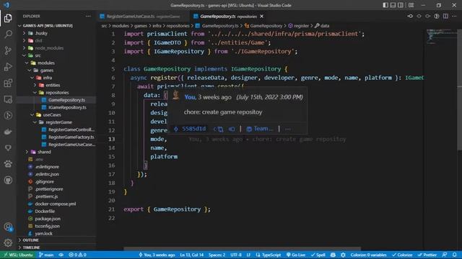Viewport: 462px width, 259px height.
Task: Click WSL: Ubuntu remote indicator
Action: (x=18, y=255)
